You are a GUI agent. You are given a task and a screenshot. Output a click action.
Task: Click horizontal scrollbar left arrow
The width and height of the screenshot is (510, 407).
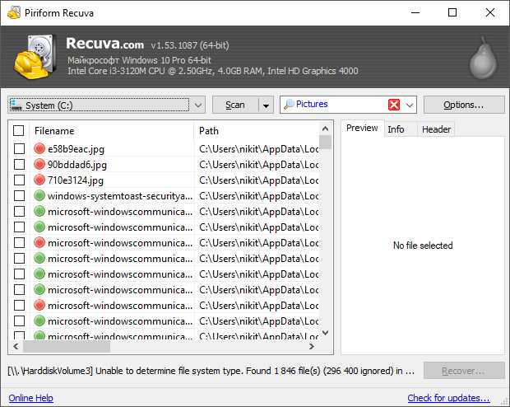pos(16,346)
